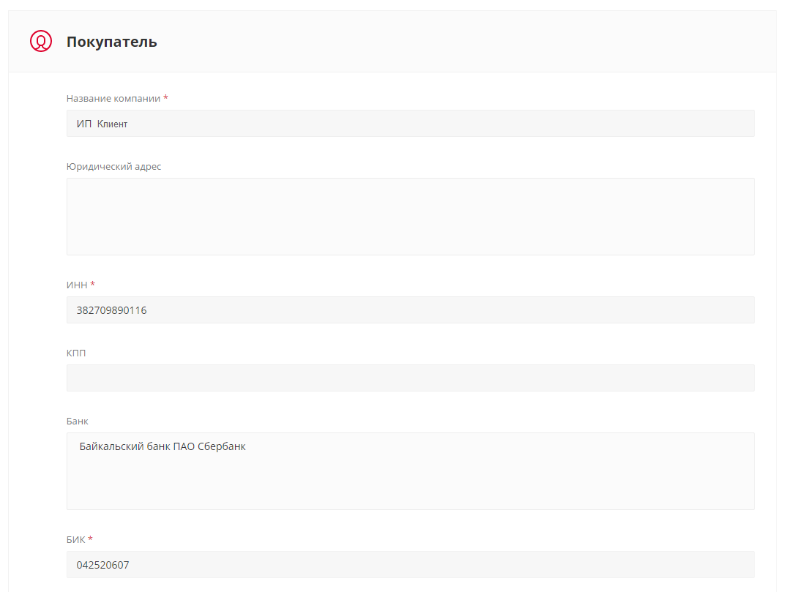Click the Название компании label
Image resolution: width=792 pixels, height=592 pixels.
click(x=113, y=99)
